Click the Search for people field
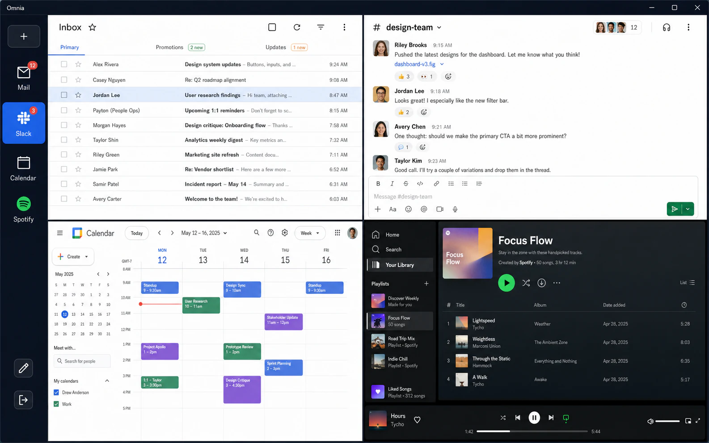 [82, 361]
